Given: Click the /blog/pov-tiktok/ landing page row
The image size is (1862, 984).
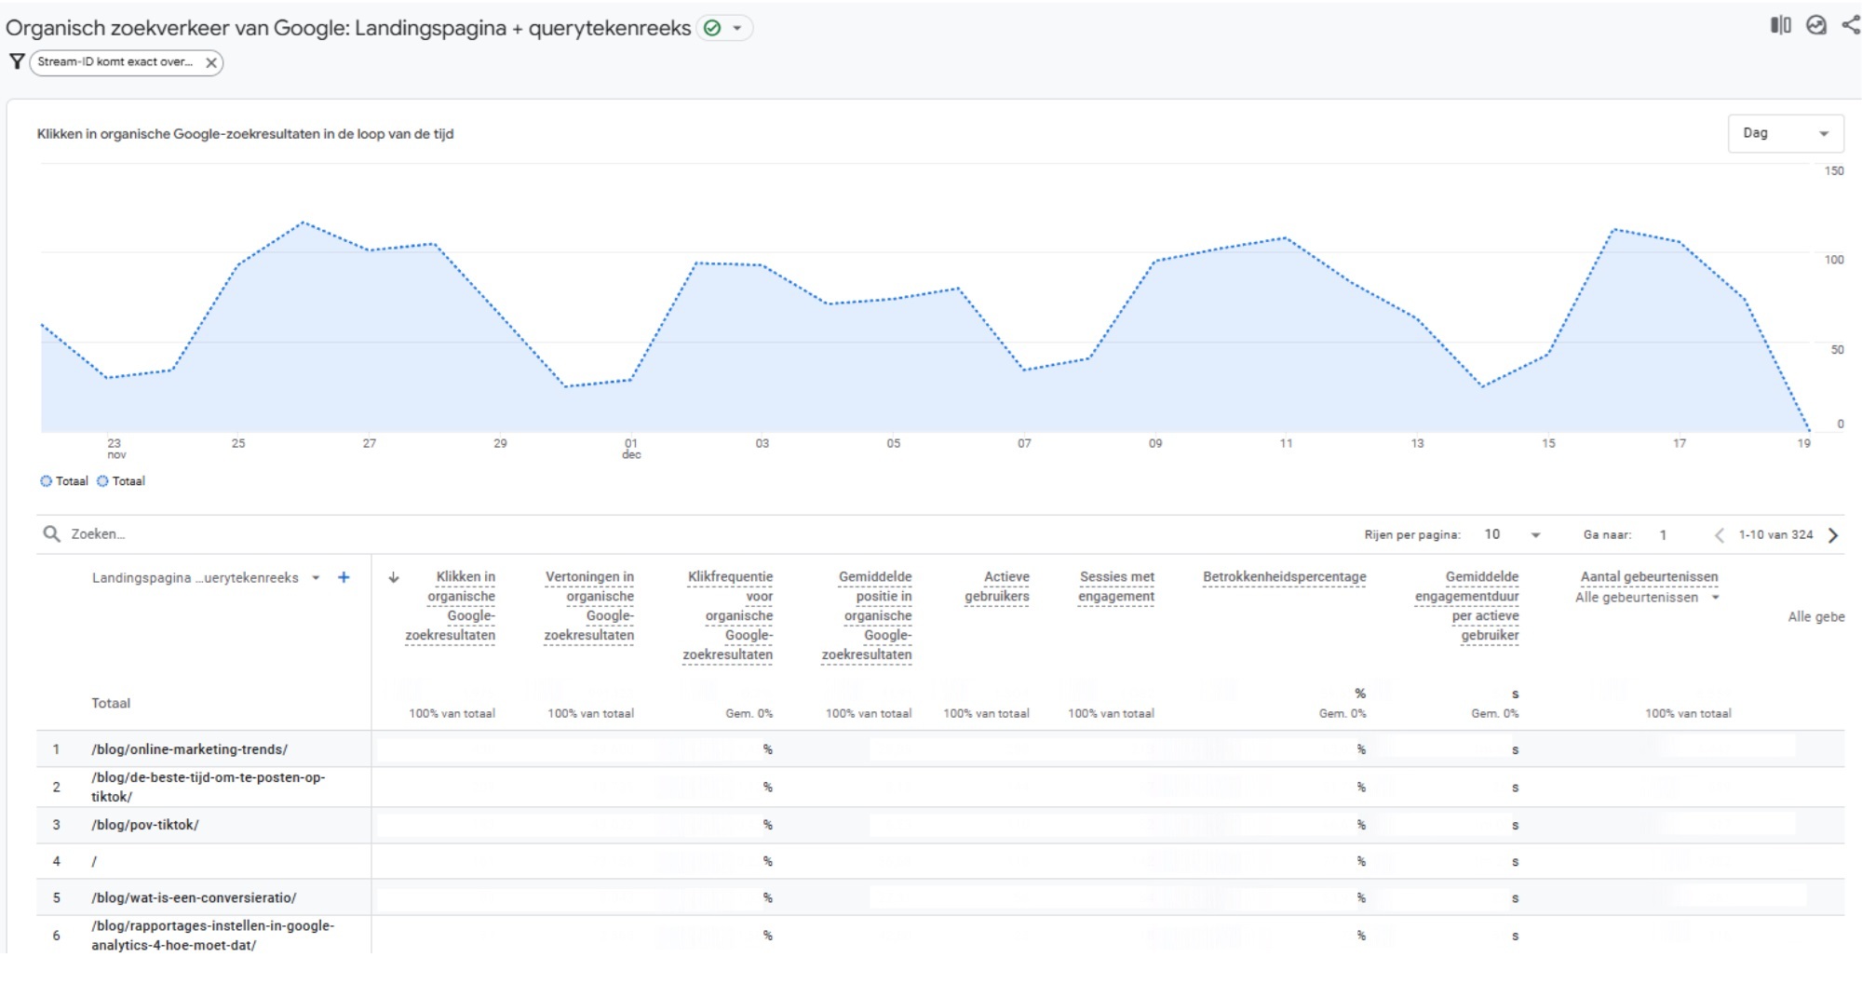Looking at the screenshot, I should click(x=144, y=825).
